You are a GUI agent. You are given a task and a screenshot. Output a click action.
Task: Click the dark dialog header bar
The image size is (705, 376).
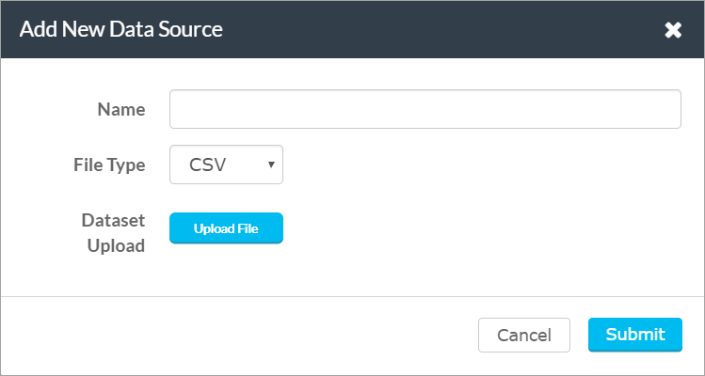click(352, 30)
